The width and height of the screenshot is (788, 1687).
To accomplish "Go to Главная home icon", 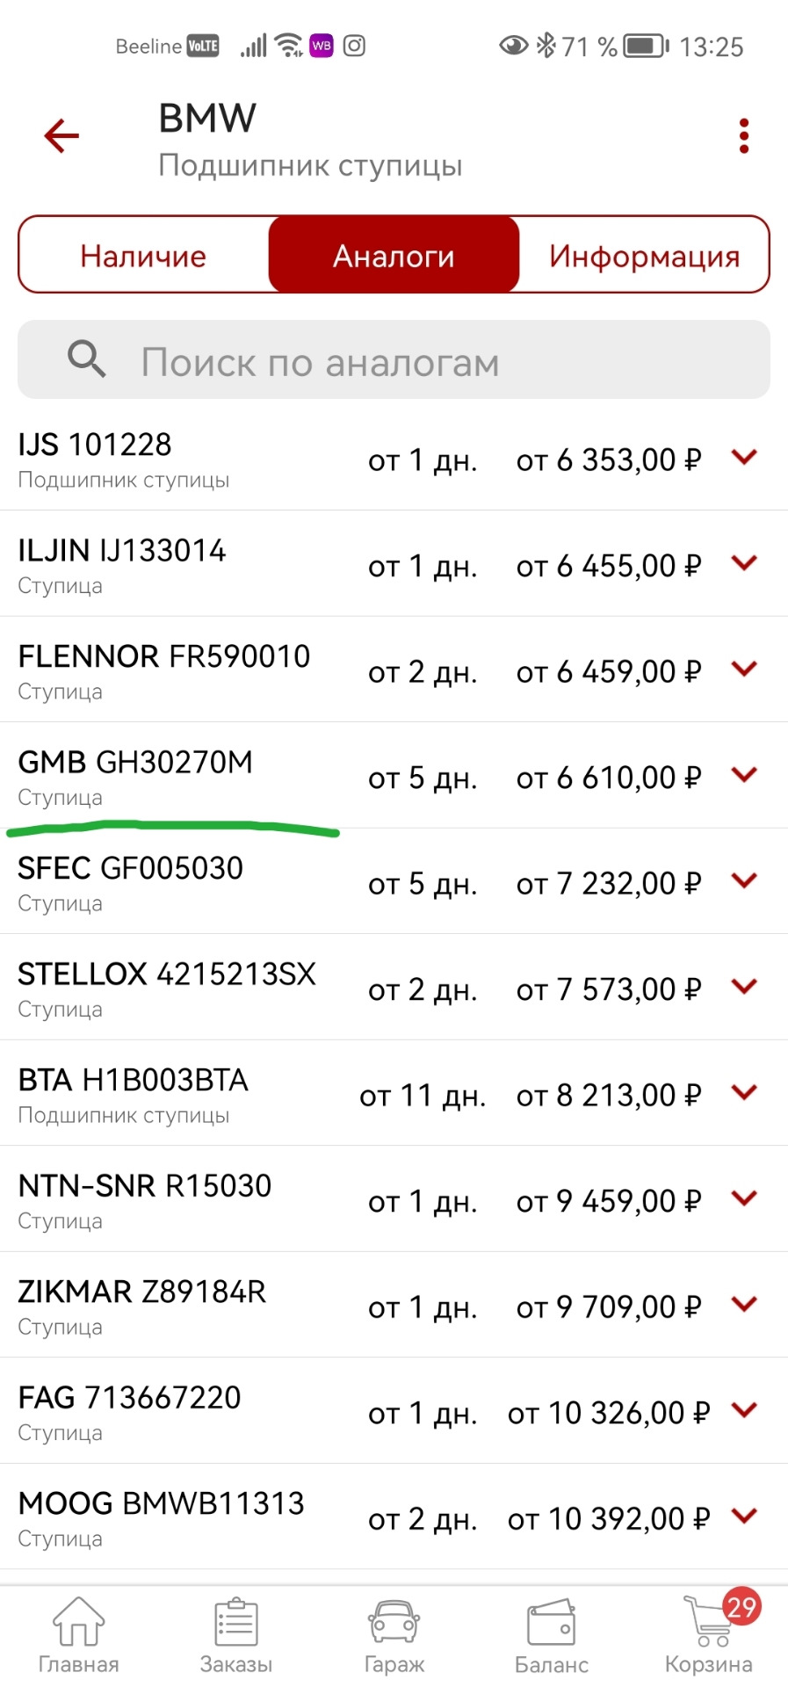I will [79, 1623].
